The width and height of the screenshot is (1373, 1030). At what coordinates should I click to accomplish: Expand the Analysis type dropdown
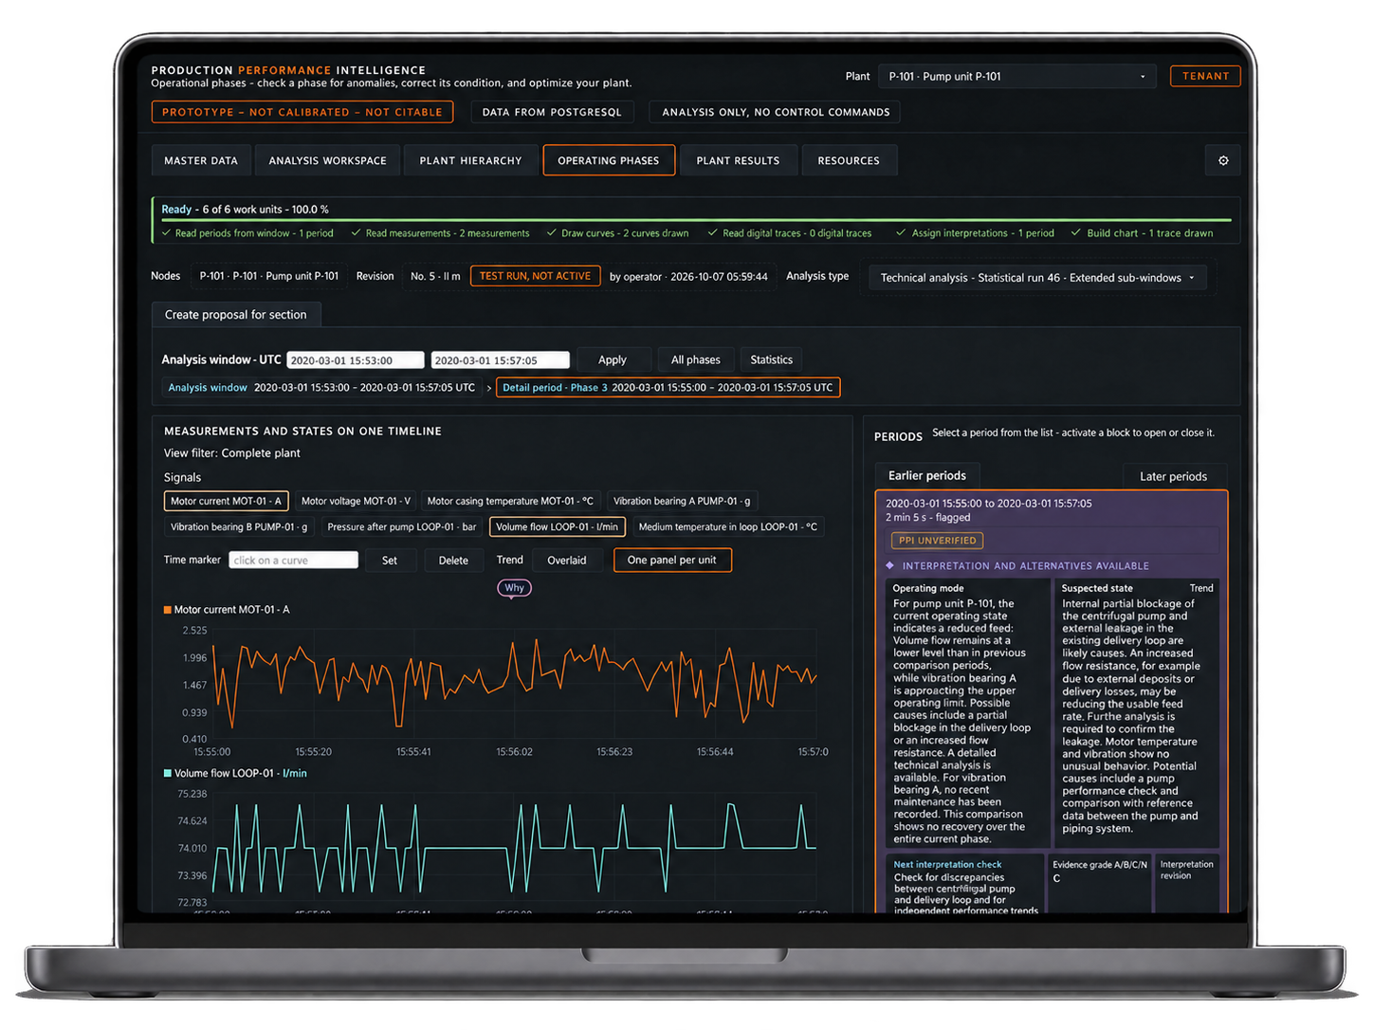click(1038, 277)
